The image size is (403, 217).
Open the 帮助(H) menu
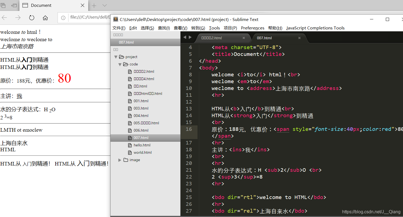pyautogui.click(x=275, y=28)
